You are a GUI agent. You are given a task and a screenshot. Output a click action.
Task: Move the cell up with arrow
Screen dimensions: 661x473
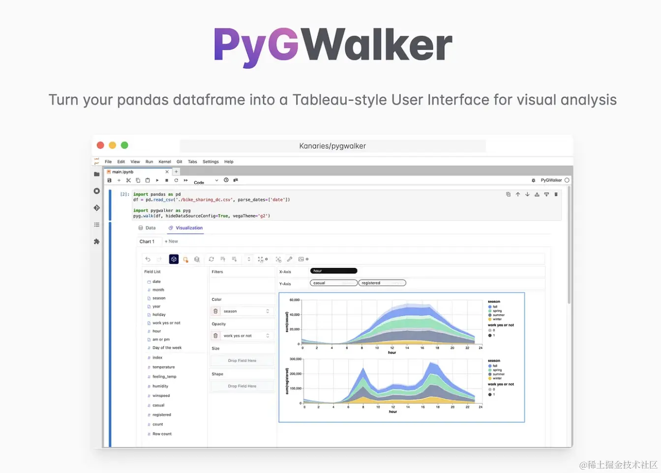click(518, 194)
